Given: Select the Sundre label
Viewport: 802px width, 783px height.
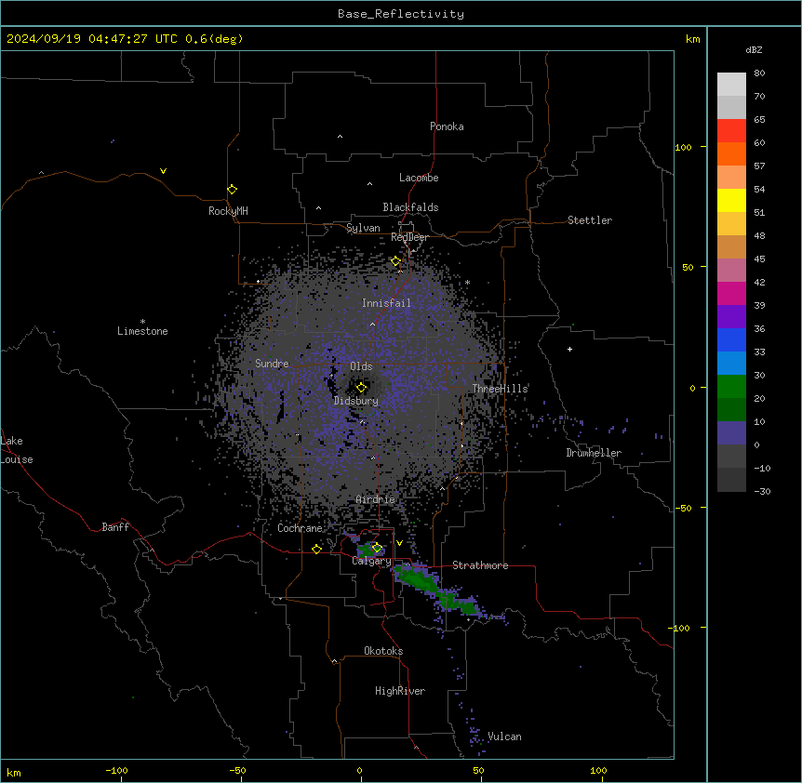Looking at the screenshot, I should [x=272, y=364].
